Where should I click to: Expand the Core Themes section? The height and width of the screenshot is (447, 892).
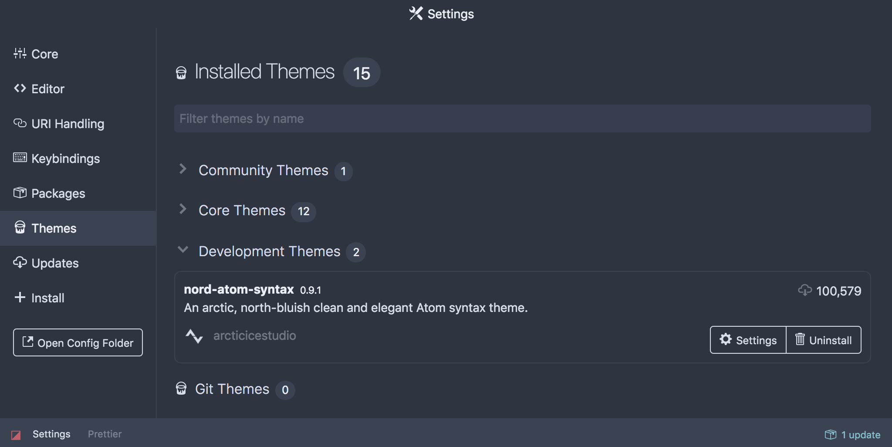coord(183,210)
